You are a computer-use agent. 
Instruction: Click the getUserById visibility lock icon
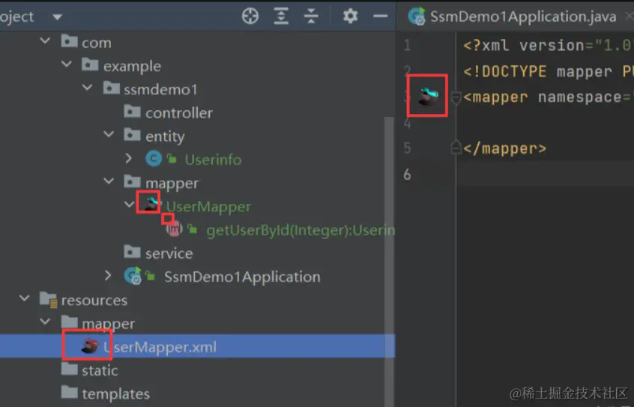[193, 230]
